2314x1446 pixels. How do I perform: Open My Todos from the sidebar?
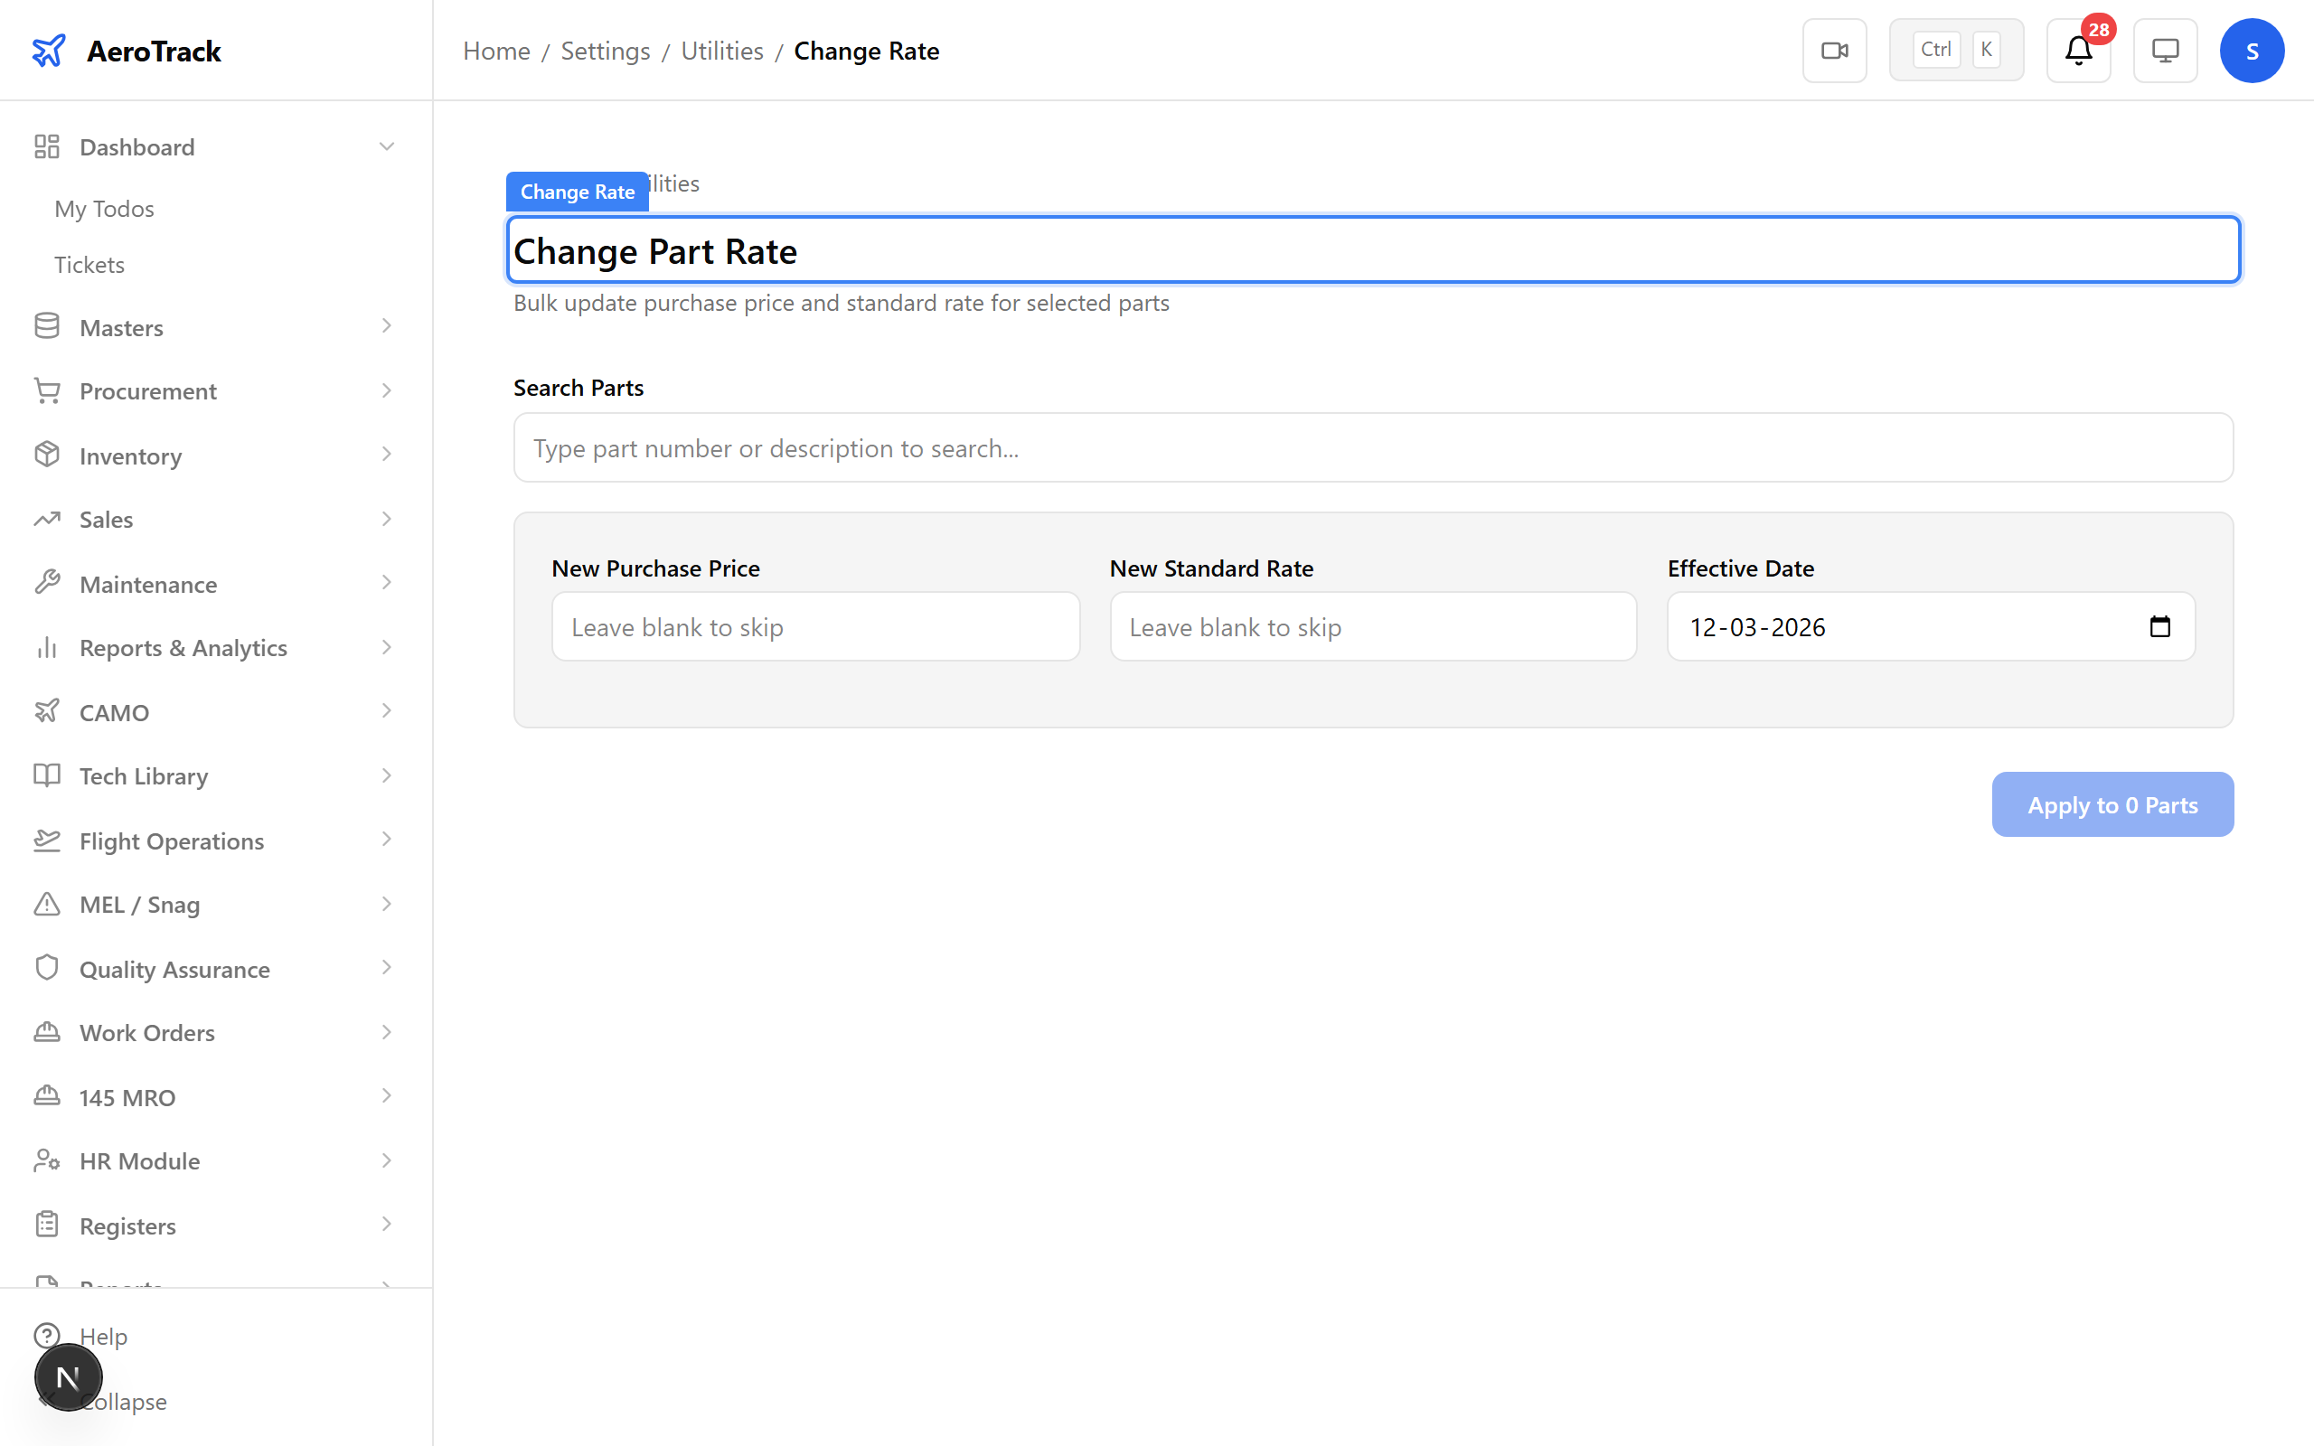click(x=103, y=209)
